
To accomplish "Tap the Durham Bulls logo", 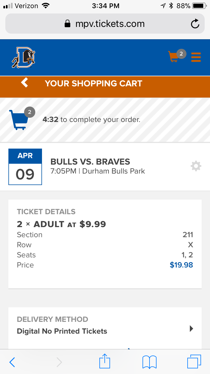I will pos(24,57).
